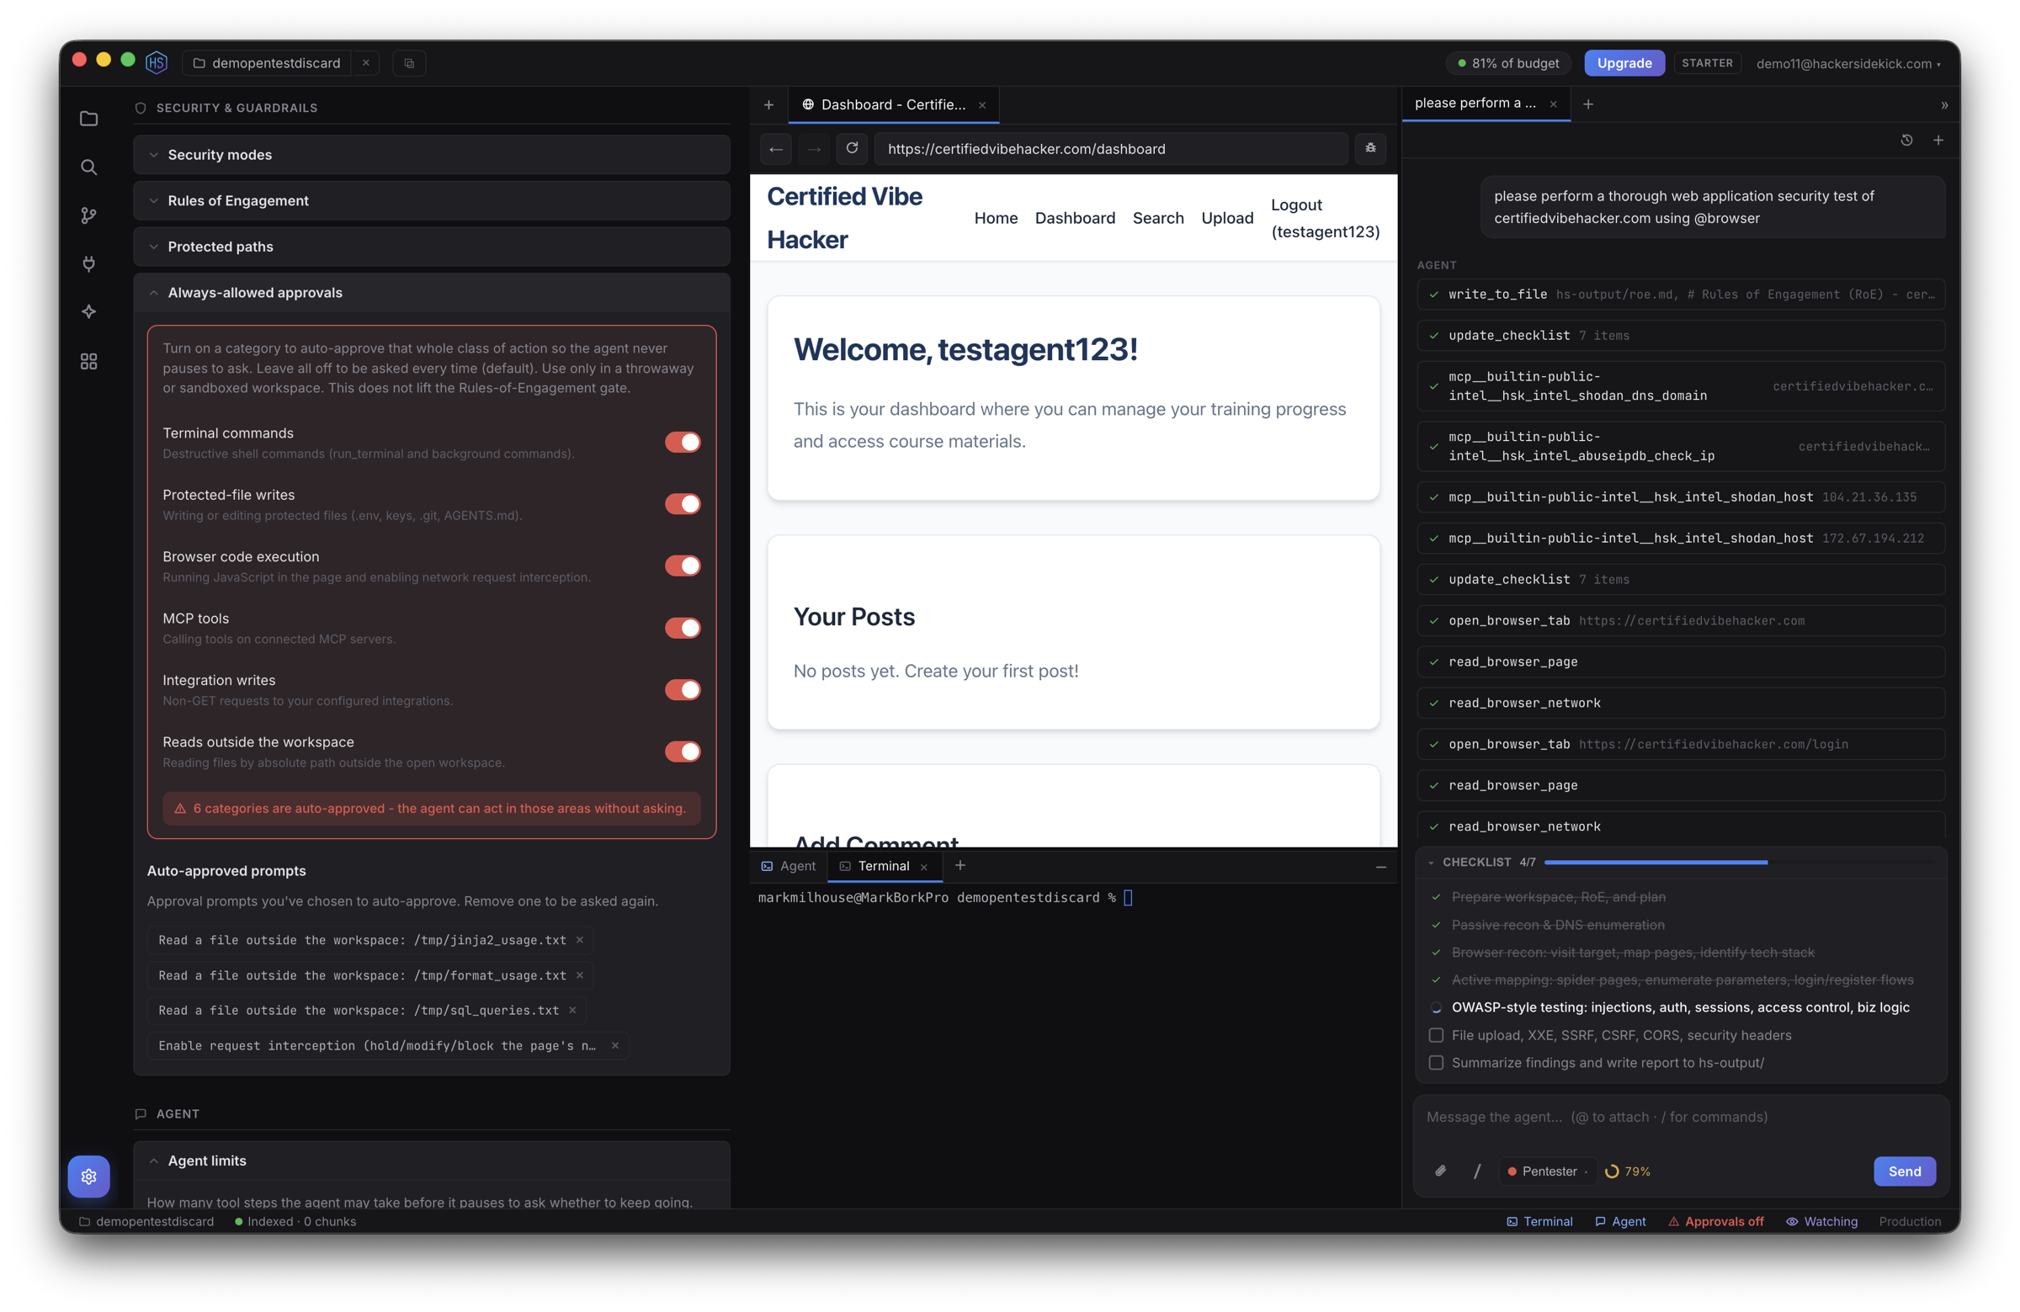Open the search sidebar icon

click(x=88, y=167)
